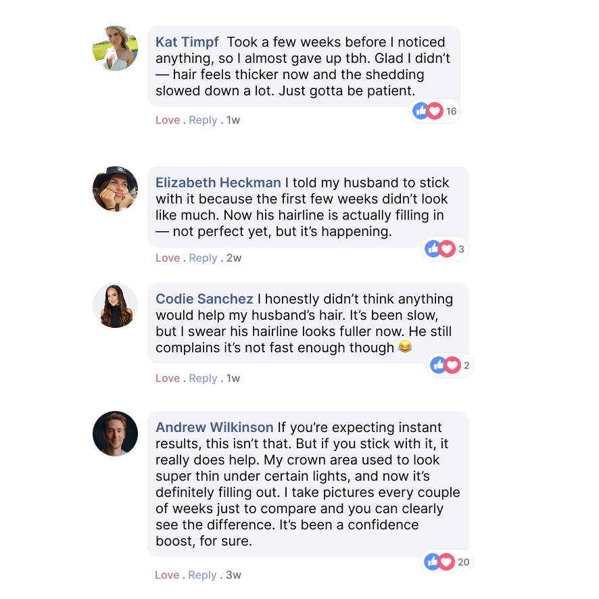Click the heart reaction on Elizabeth Heckman's comment

click(x=447, y=249)
